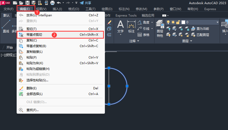
Task: Choose 复制(C) from the Edit menu
Action: click(x=61, y=40)
